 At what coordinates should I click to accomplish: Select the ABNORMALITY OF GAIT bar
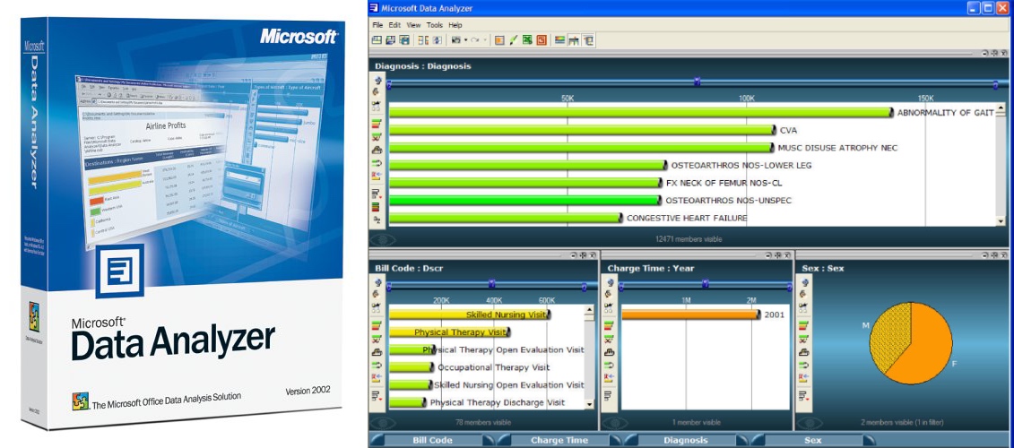tap(641, 113)
